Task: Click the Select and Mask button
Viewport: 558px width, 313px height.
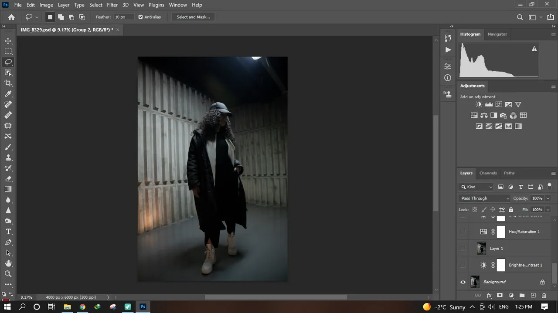Action: 193,17
